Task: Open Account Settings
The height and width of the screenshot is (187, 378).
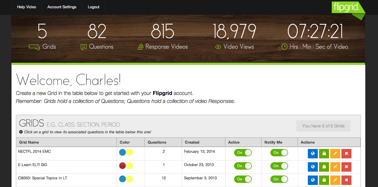Action: click(62, 7)
